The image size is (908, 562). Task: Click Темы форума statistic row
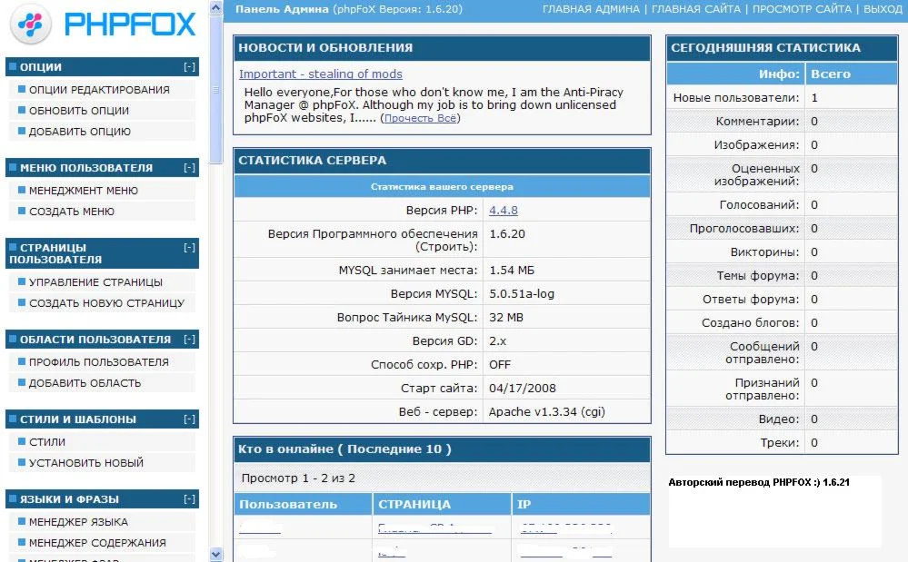coord(782,276)
